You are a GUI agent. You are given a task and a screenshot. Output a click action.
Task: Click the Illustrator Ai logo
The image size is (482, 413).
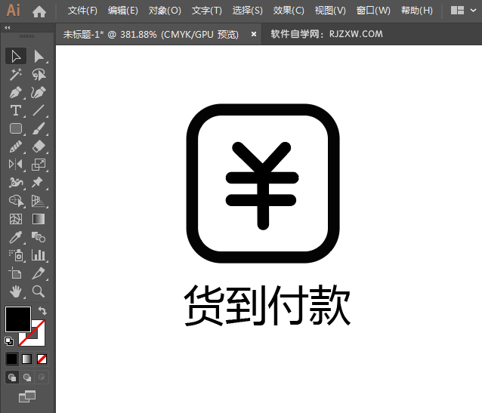14,10
